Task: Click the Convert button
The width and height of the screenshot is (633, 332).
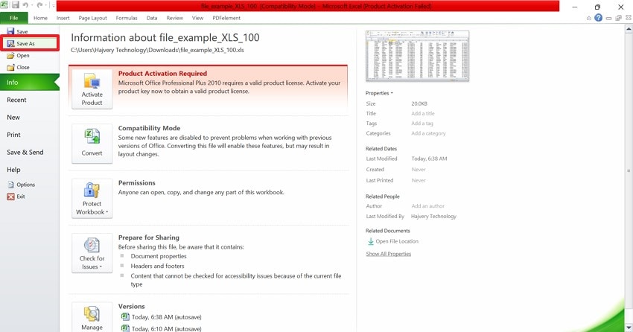Action: tap(92, 143)
